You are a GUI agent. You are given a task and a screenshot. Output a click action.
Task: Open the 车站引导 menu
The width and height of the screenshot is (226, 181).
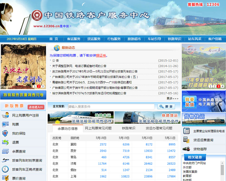[x=154, y=39]
